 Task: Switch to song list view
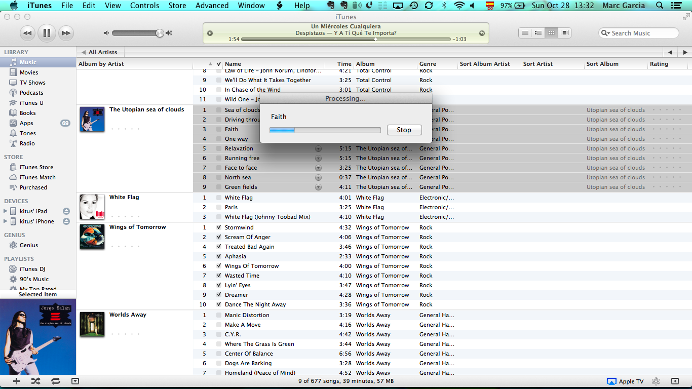point(525,33)
